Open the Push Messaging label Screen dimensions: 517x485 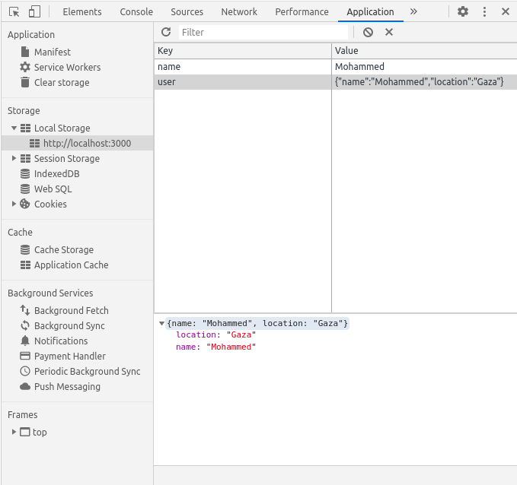point(67,386)
